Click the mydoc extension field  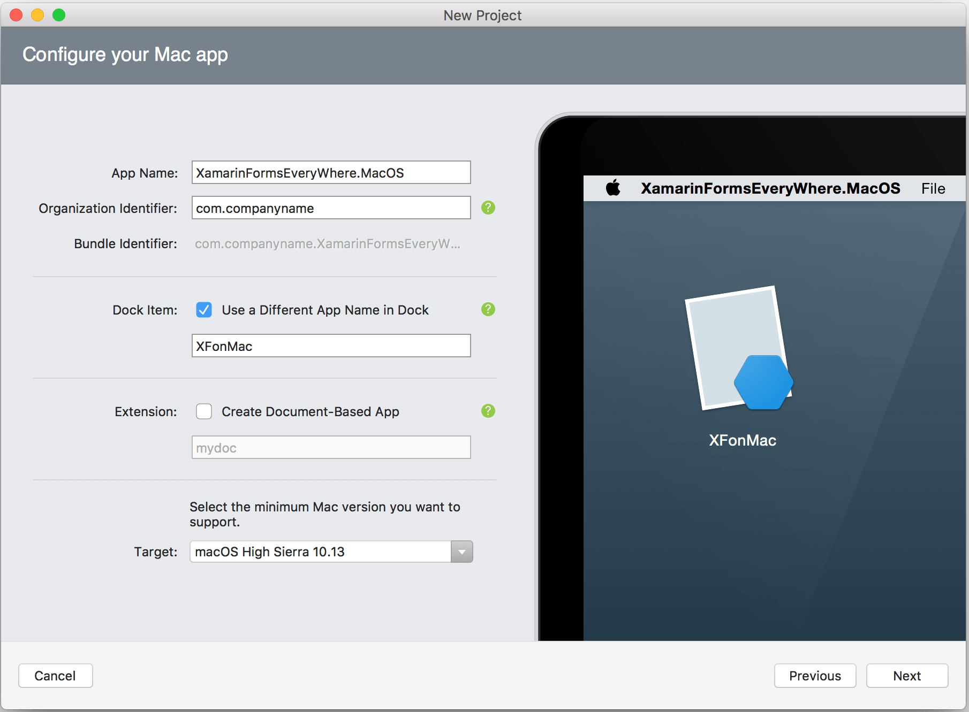point(331,447)
